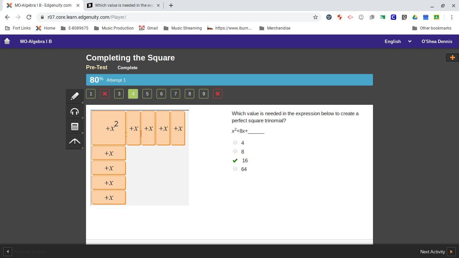The height and width of the screenshot is (258, 459).
Task: Click the green cast extension icon
Action: coord(383,17)
